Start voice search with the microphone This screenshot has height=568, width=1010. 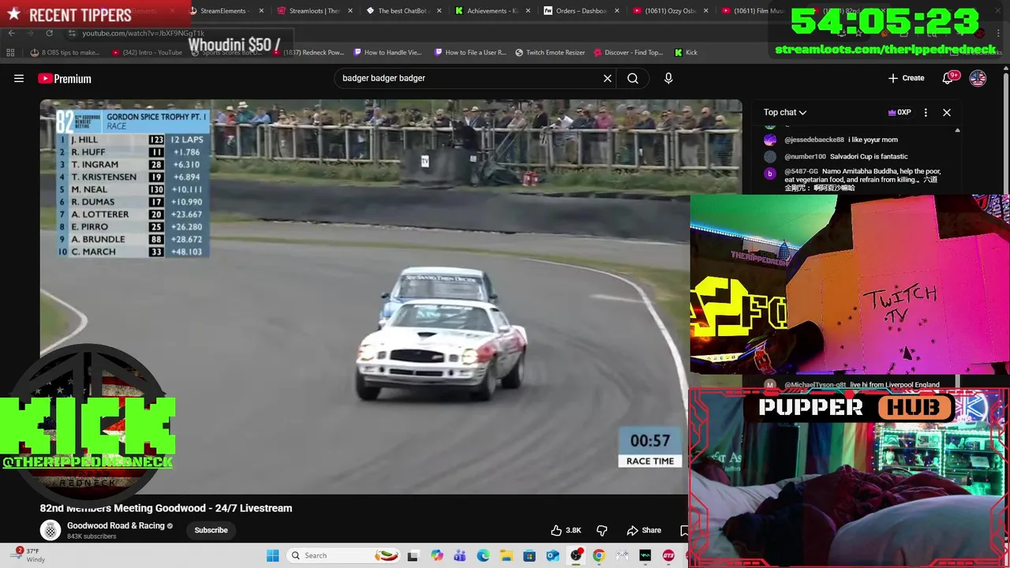[668, 78]
